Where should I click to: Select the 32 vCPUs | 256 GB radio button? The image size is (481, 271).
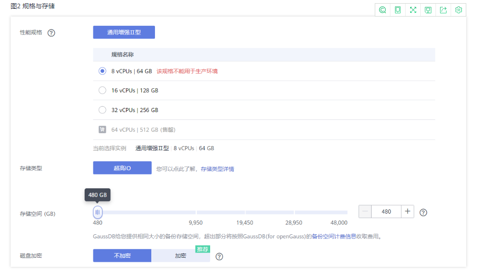tap(102, 110)
